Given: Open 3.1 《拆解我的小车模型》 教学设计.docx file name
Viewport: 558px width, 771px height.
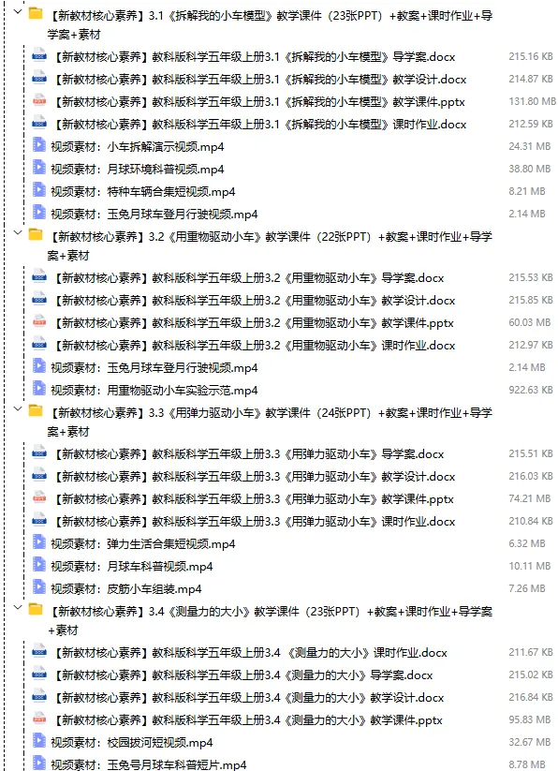Looking at the screenshot, I should (x=258, y=80).
